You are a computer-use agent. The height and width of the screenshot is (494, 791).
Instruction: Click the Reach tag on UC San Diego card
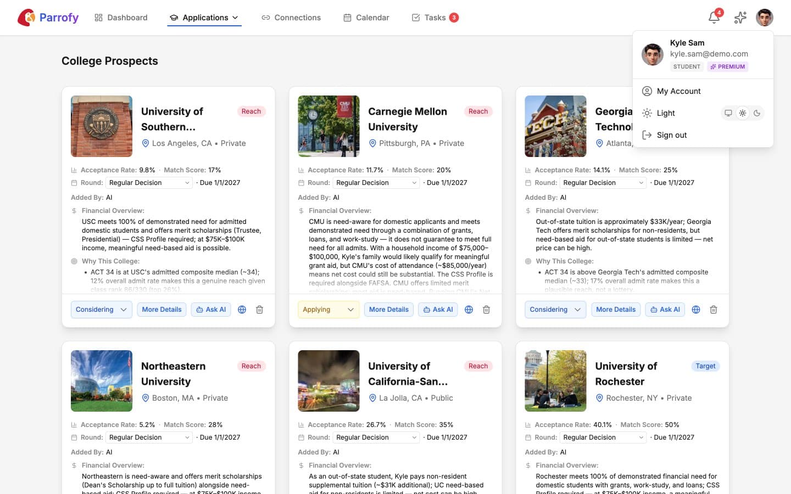478,366
